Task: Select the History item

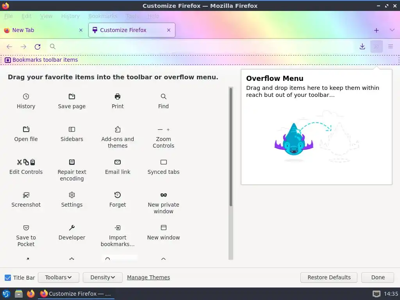Action: point(26,101)
